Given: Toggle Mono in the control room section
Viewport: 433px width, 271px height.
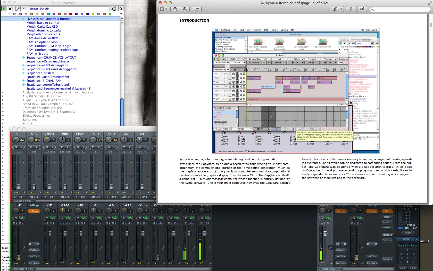Looking at the screenshot, I should [387, 228].
